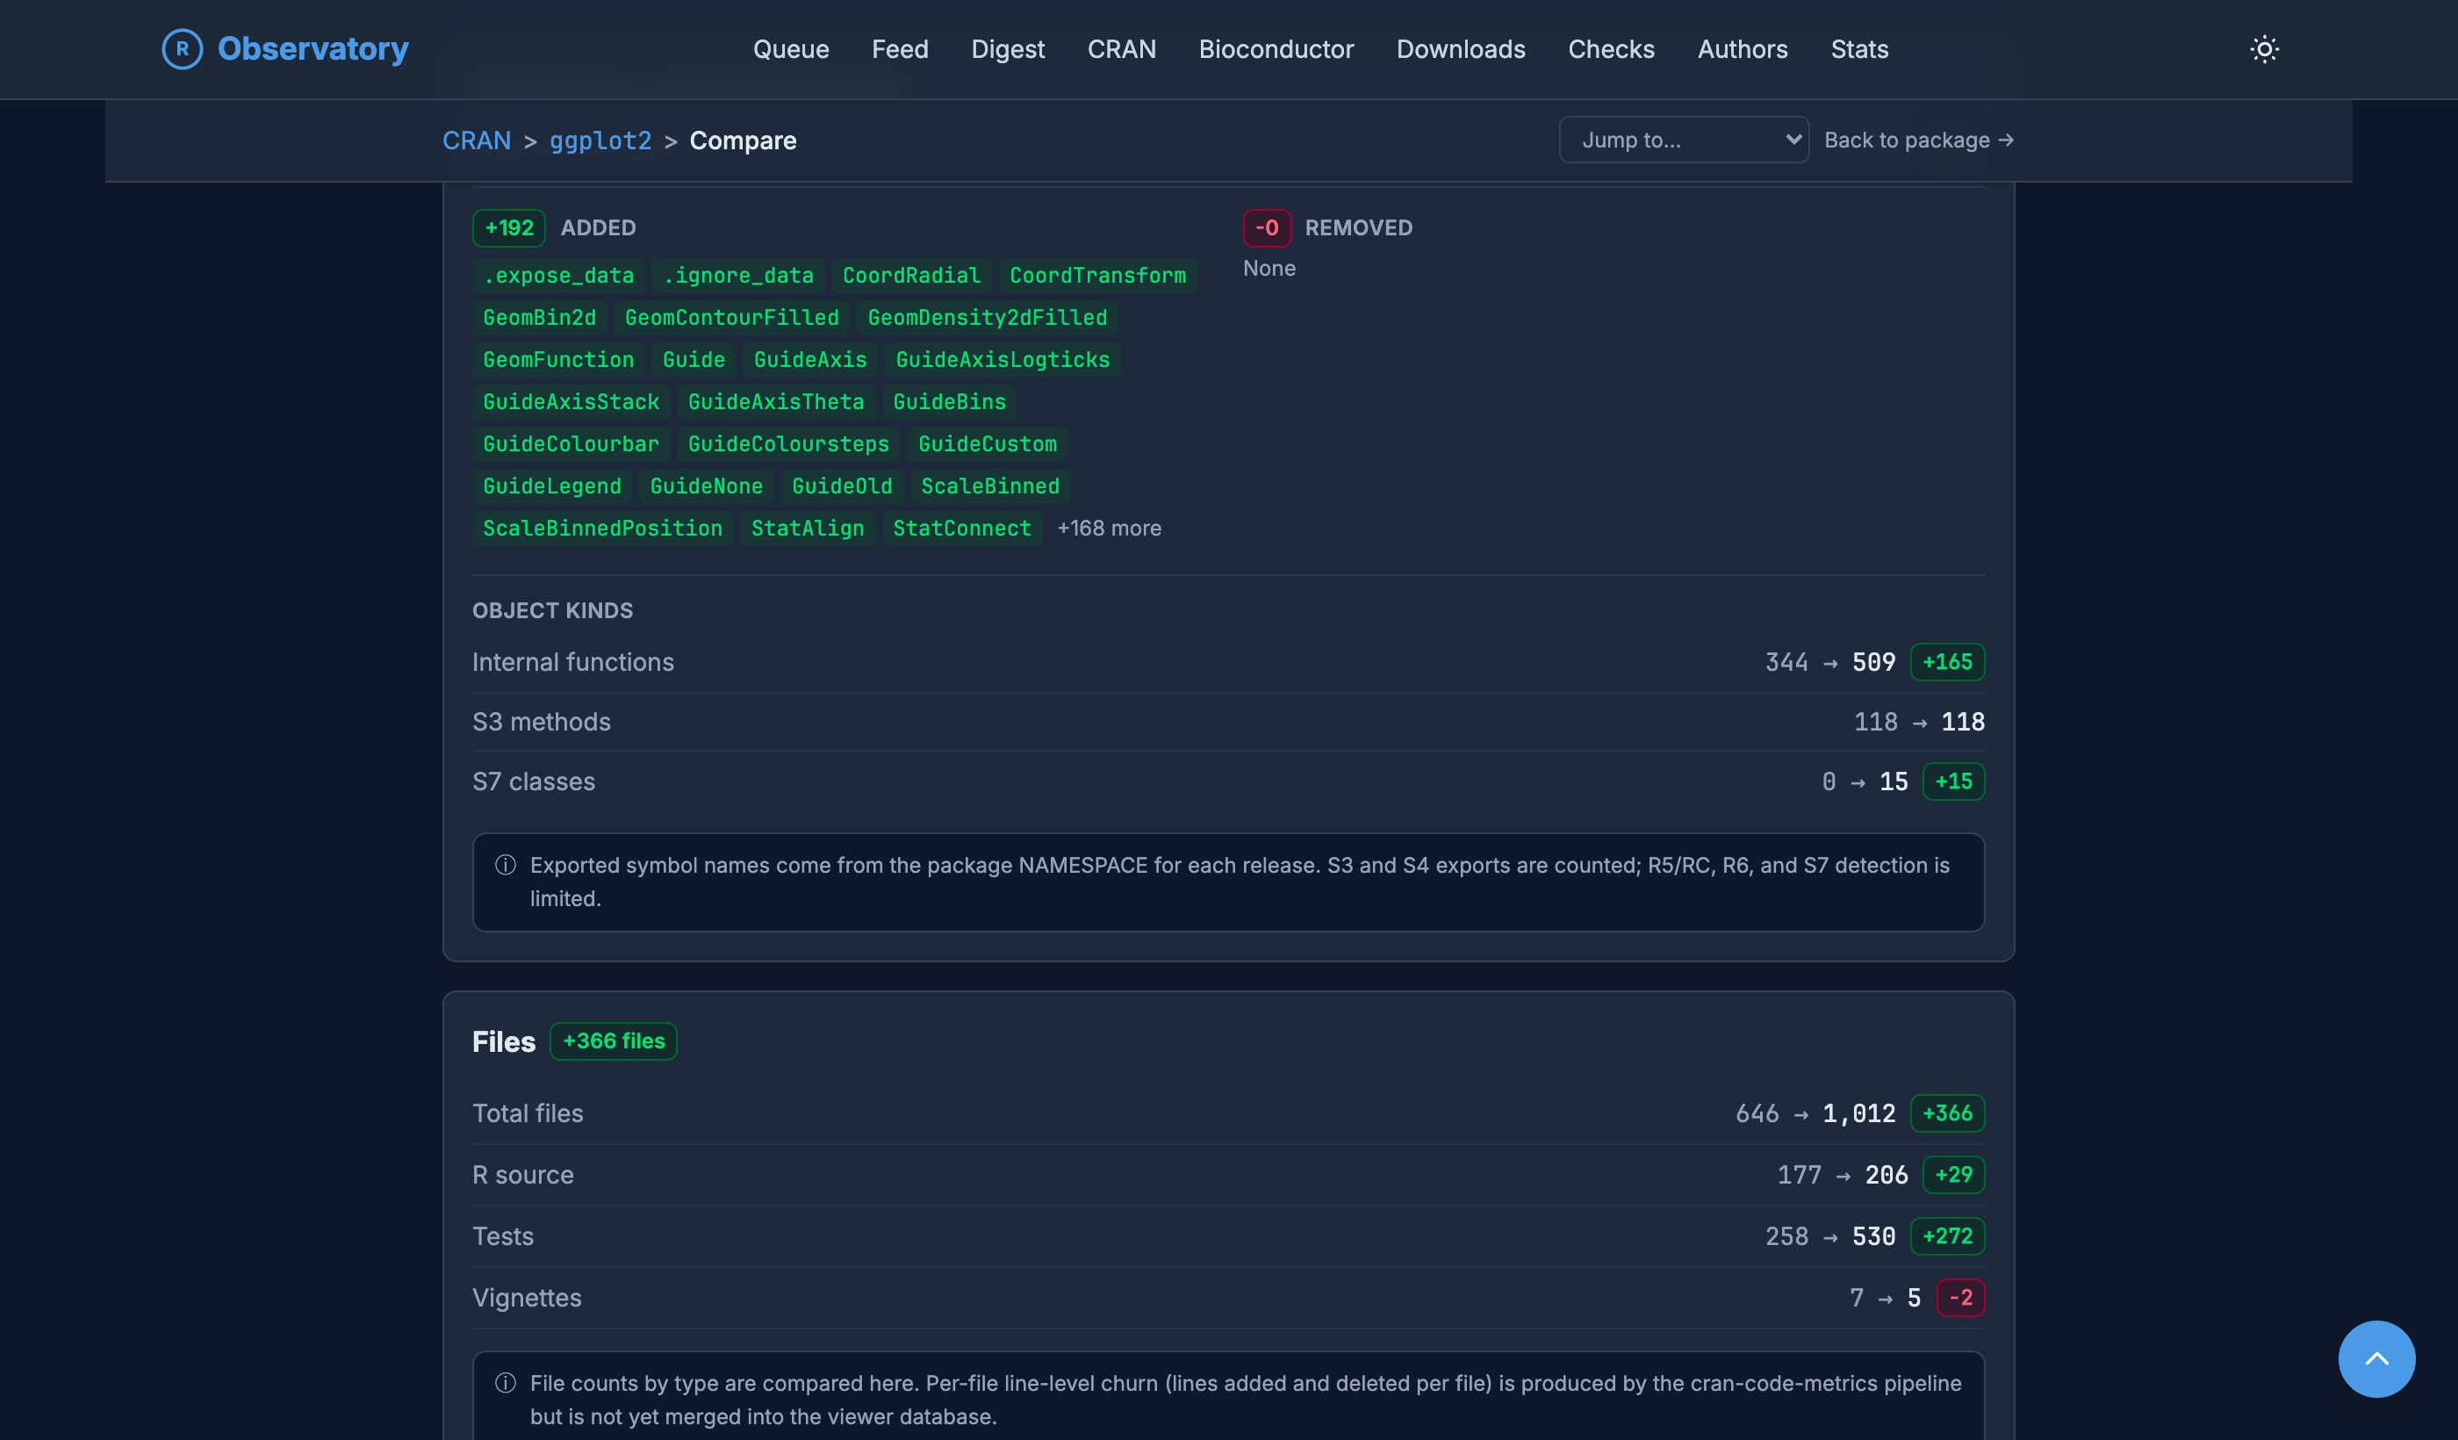Screen dimensions: 2458x1440
Task: Click the GeomFunction symbol tag
Action: click(558, 359)
